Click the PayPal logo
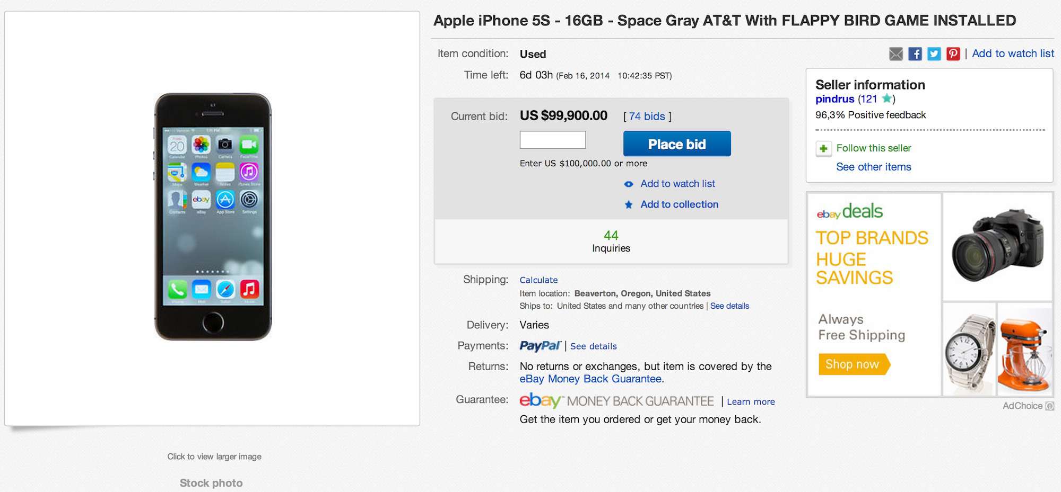This screenshot has height=492, width=1061. coord(540,346)
